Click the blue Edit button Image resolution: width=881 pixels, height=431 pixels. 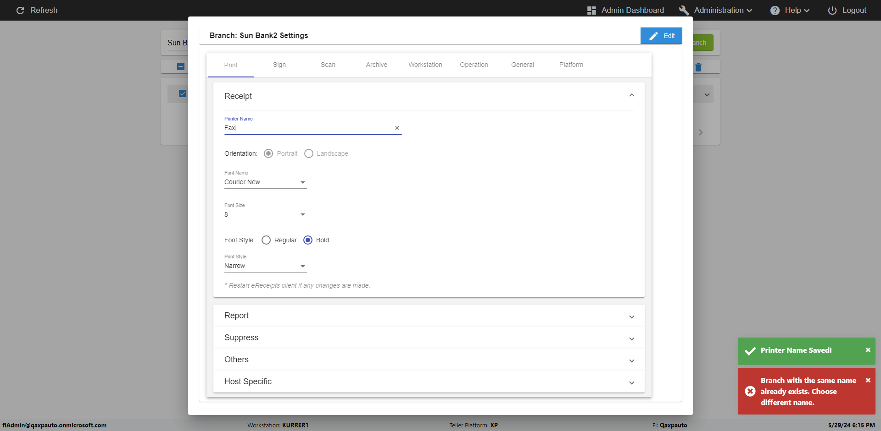coord(661,36)
